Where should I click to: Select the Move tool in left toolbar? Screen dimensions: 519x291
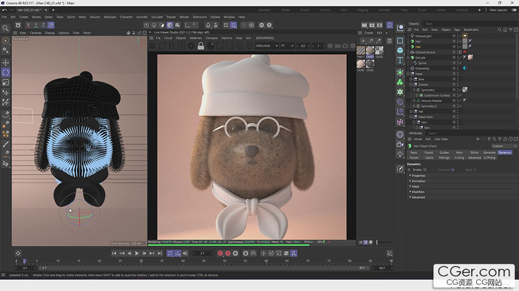(x=6, y=63)
